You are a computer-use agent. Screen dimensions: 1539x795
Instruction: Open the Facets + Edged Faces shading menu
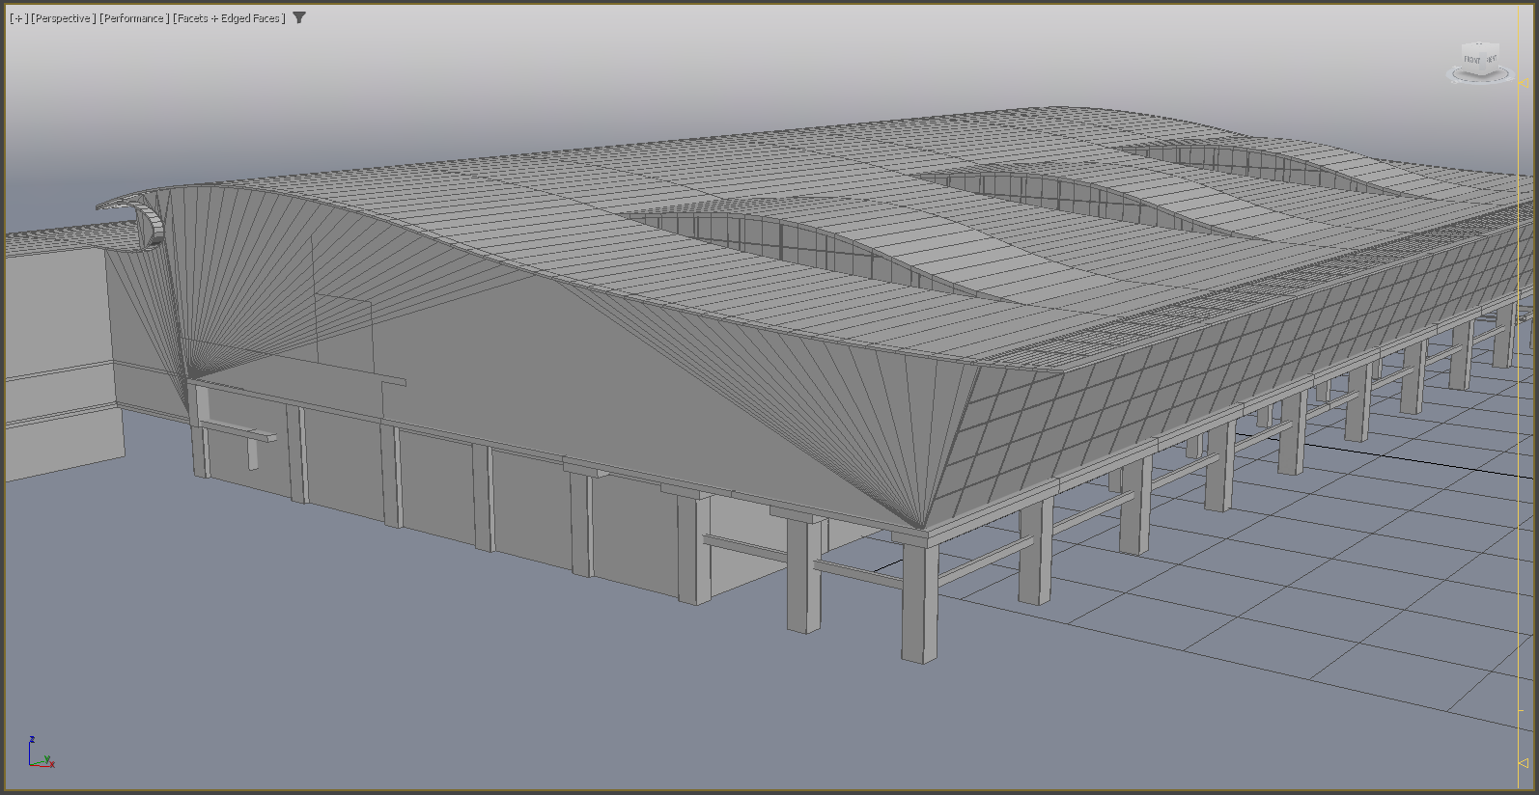click(229, 18)
